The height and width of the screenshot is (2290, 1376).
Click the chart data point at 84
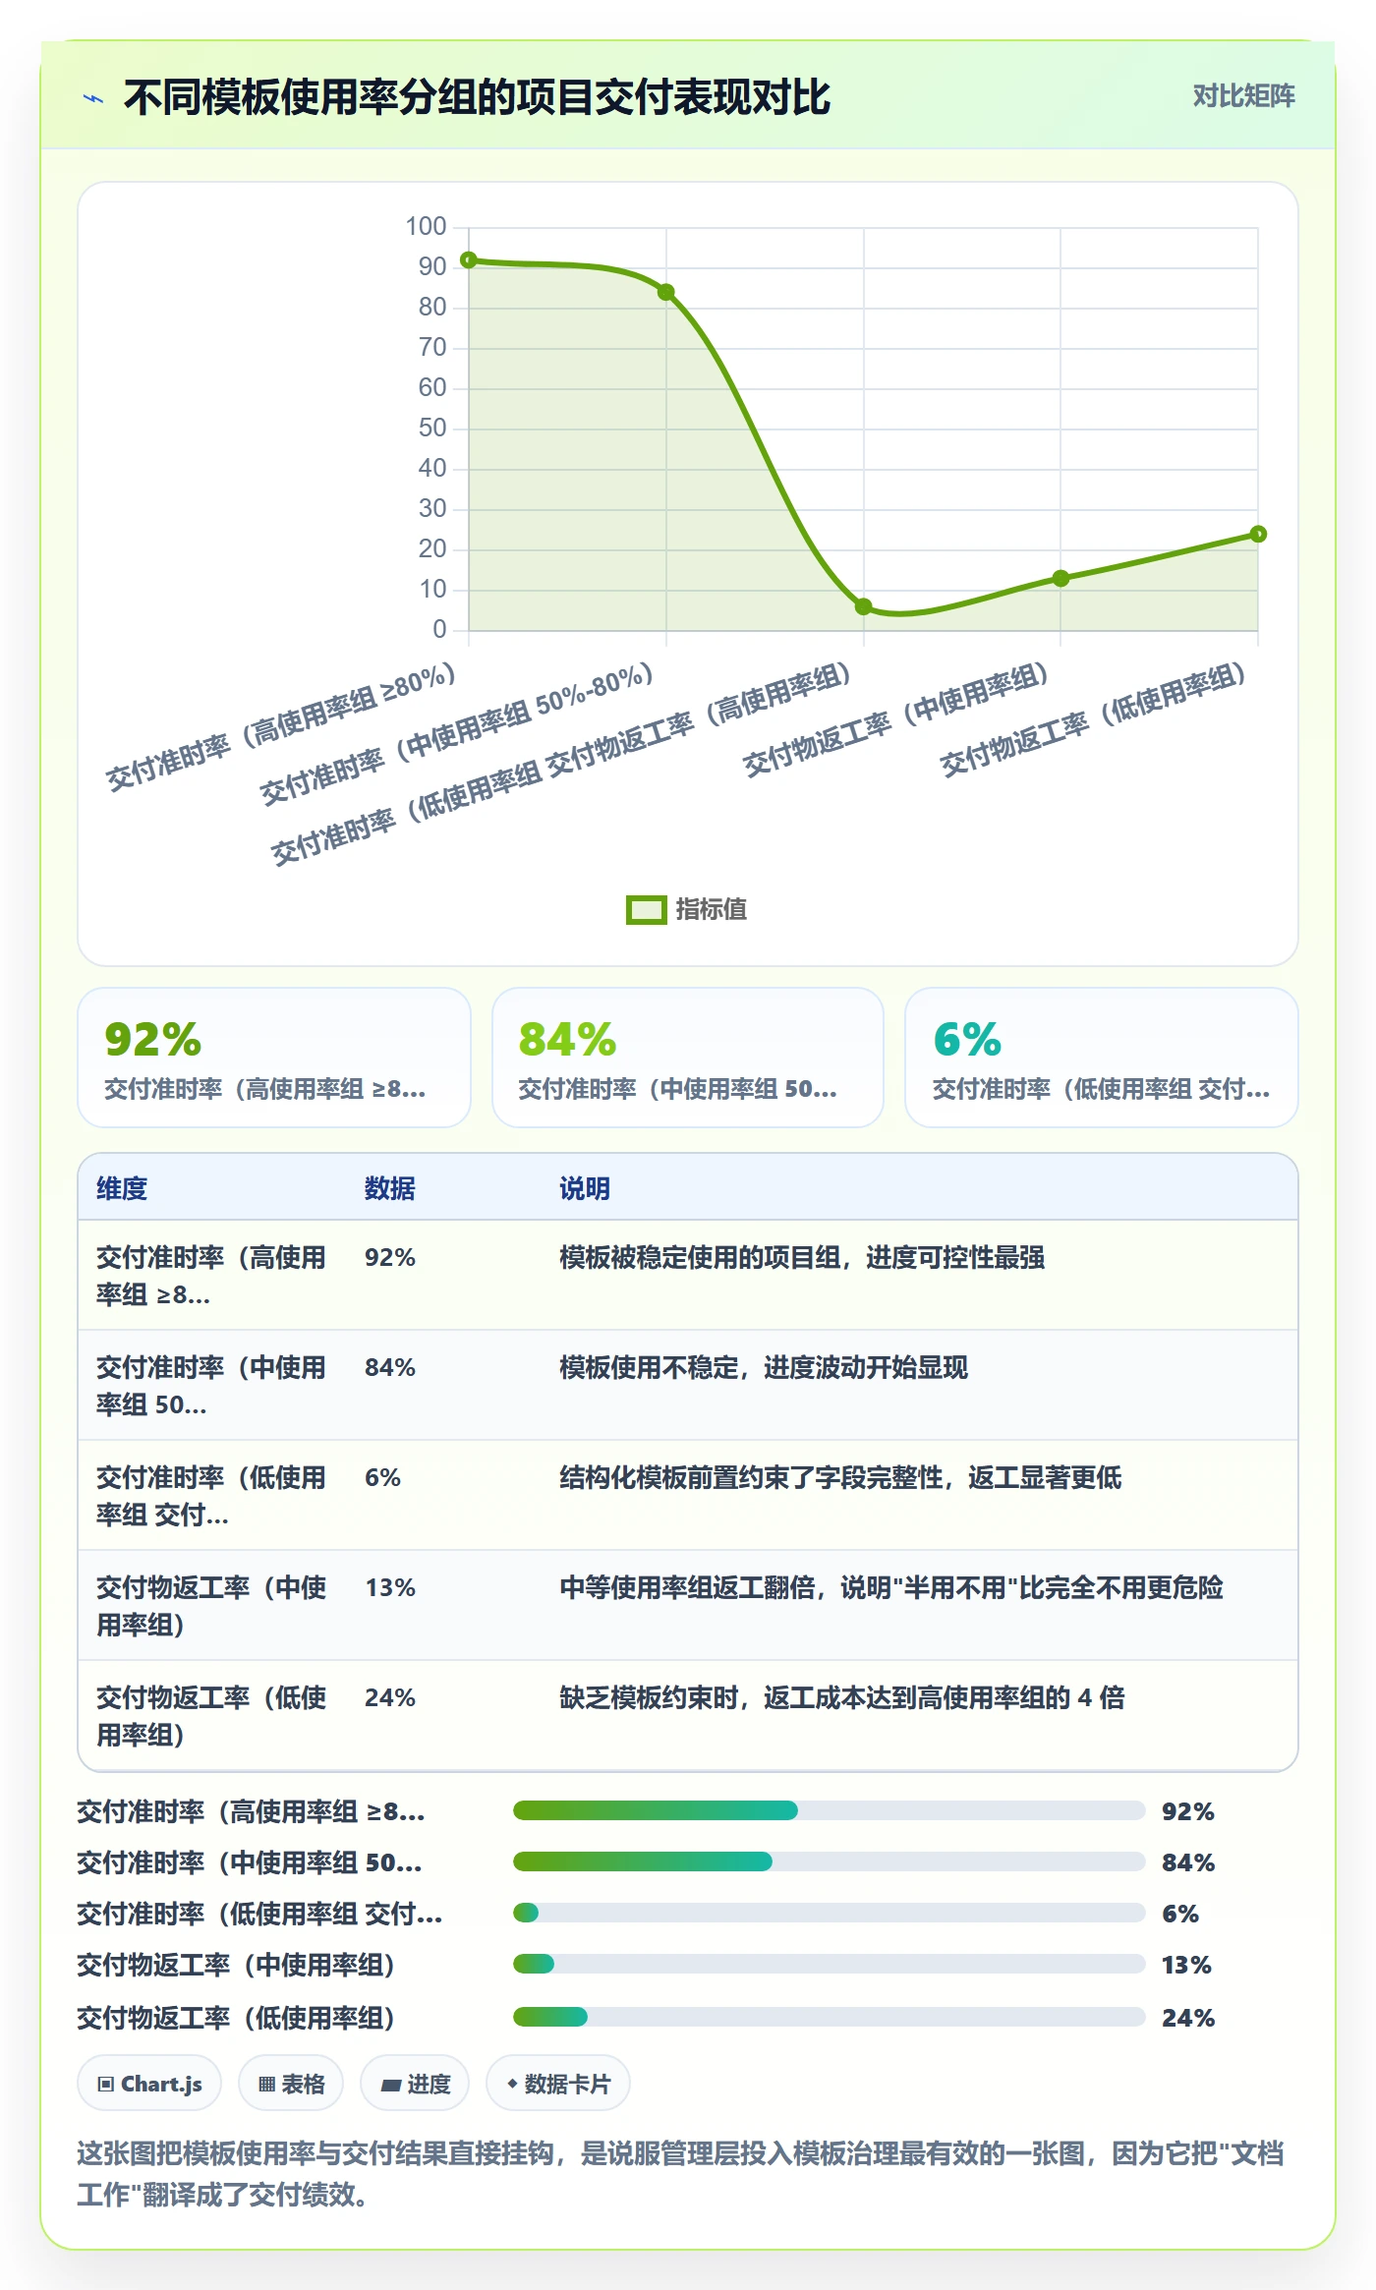pos(666,293)
